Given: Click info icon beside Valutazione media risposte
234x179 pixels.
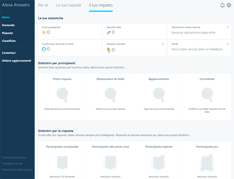Looking at the screenshot, I should click(x=228, y=27).
